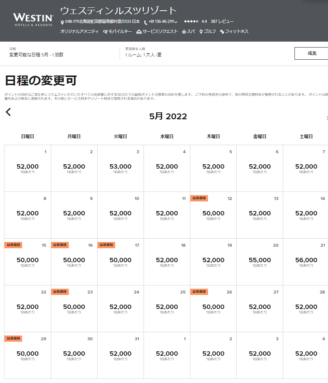Click the service request bell icon
This screenshot has width=328, height=383.
pyautogui.click(x=139, y=32)
